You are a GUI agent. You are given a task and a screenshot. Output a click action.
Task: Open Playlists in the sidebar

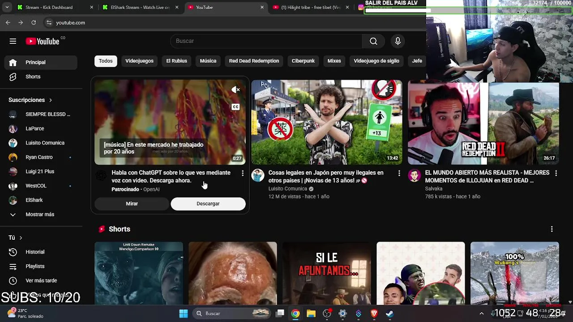tap(41, 266)
